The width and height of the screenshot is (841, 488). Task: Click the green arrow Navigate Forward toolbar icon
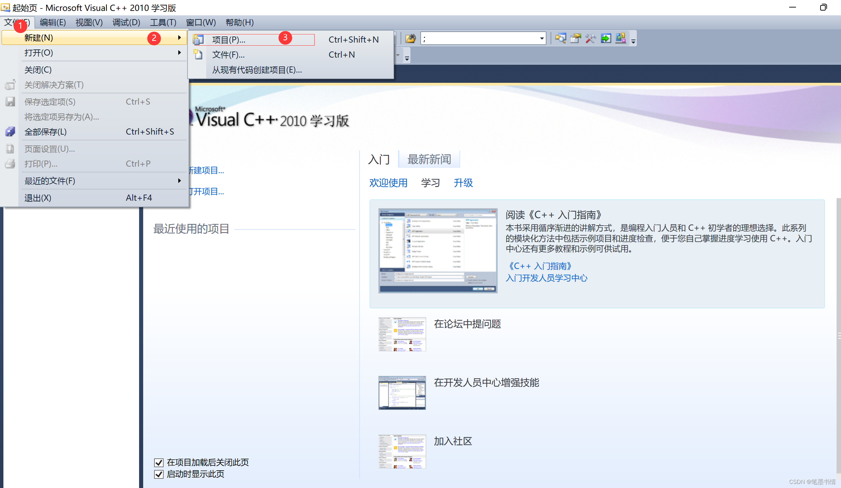click(x=605, y=38)
